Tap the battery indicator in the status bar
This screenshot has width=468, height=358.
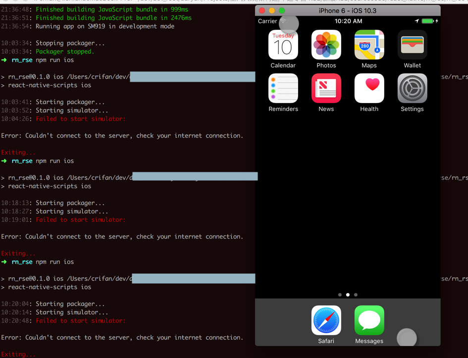pyautogui.click(x=427, y=21)
